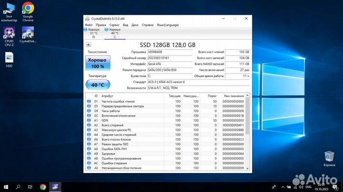The height and width of the screenshot is (192, 343).
Task: Click the ENG language indicator
Action: point(308,187)
